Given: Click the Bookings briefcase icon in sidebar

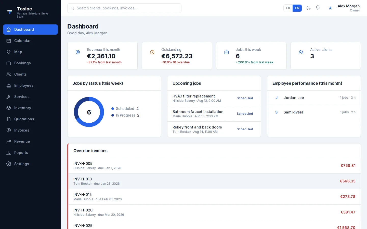Looking at the screenshot, I should tap(9, 63).
